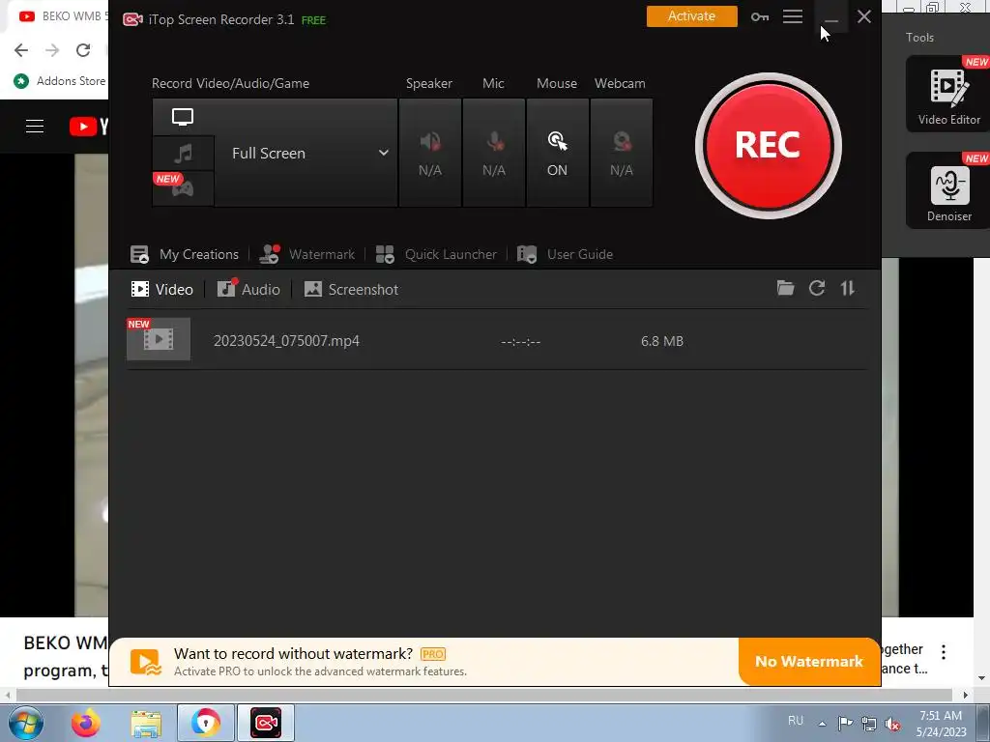Open the My Creations tab
Image resolution: width=990 pixels, height=742 pixels.
(x=185, y=254)
